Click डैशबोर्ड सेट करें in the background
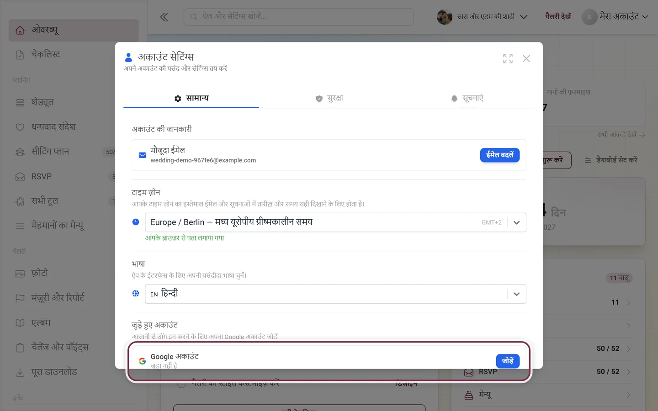Screen dimensions: 658x411 (x=611, y=160)
